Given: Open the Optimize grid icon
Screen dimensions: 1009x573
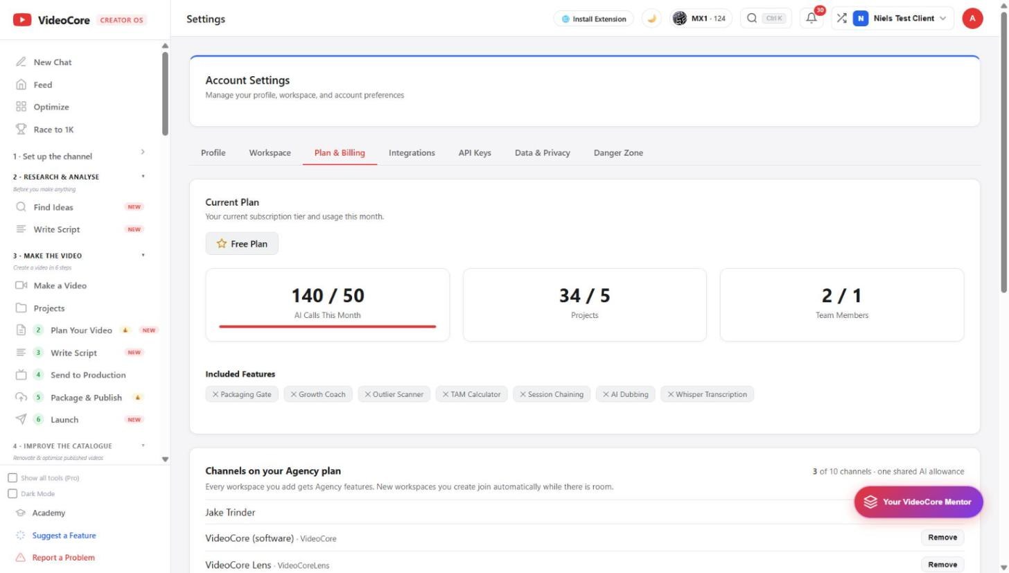Looking at the screenshot, I should [x=21, y=107].
